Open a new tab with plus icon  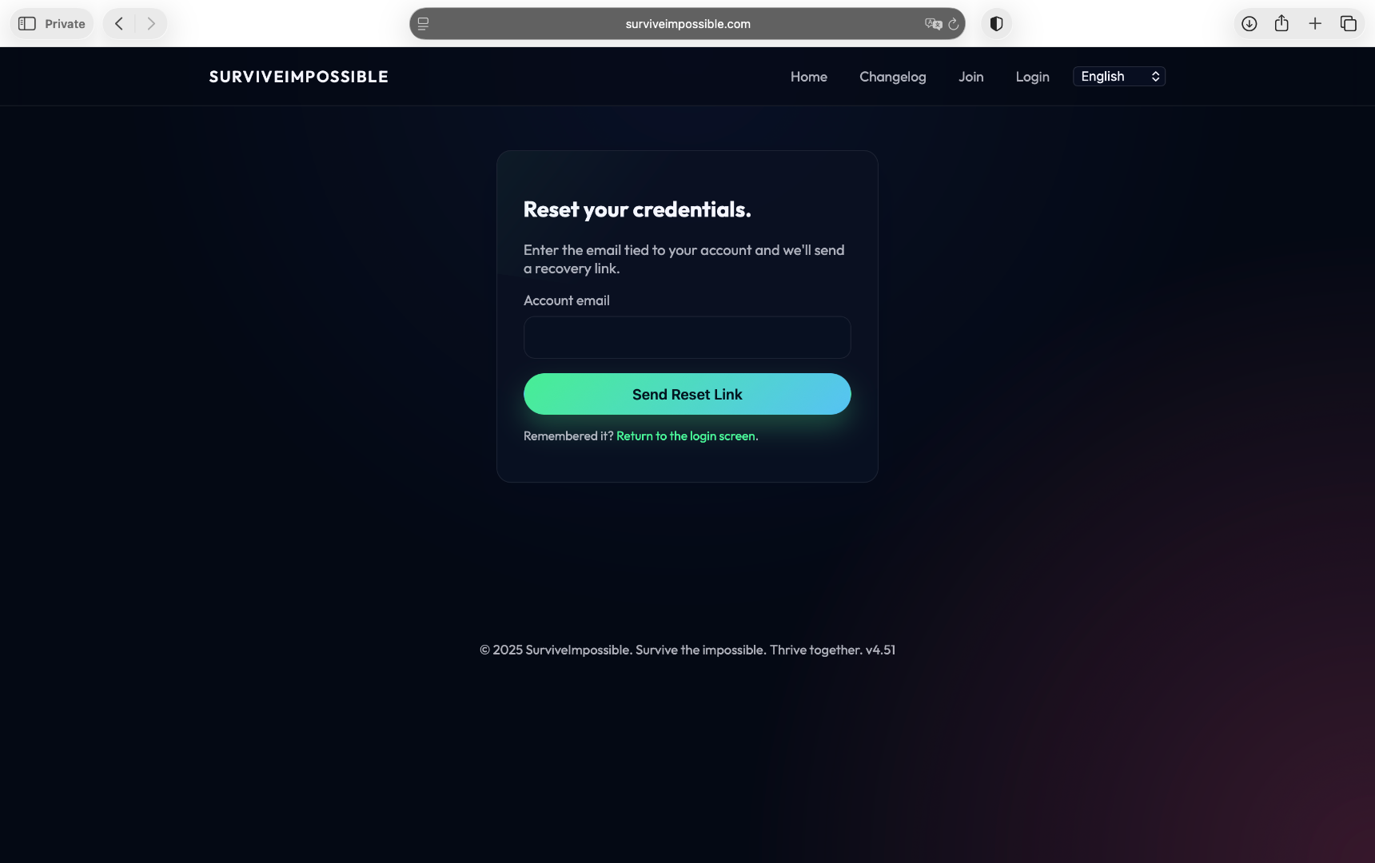coord(1315,24)
